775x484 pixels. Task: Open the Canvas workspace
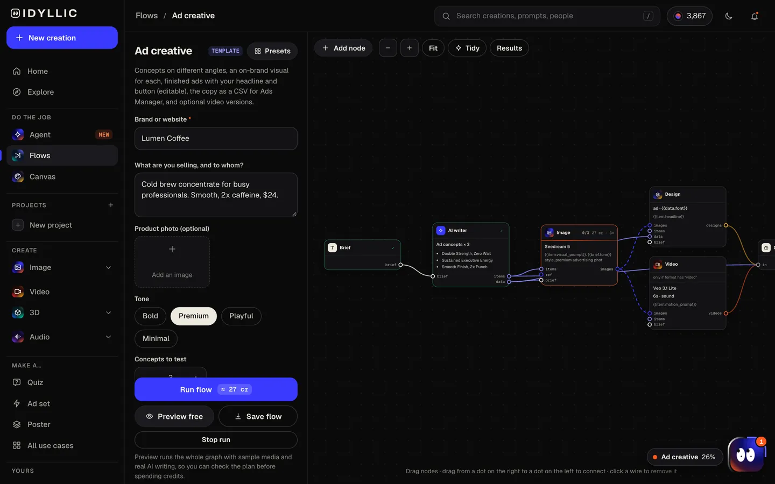tap(62, 176)
